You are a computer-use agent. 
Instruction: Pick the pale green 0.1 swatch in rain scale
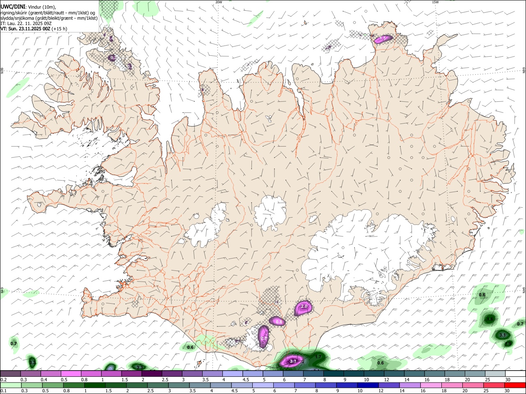[x=10, y=385]
